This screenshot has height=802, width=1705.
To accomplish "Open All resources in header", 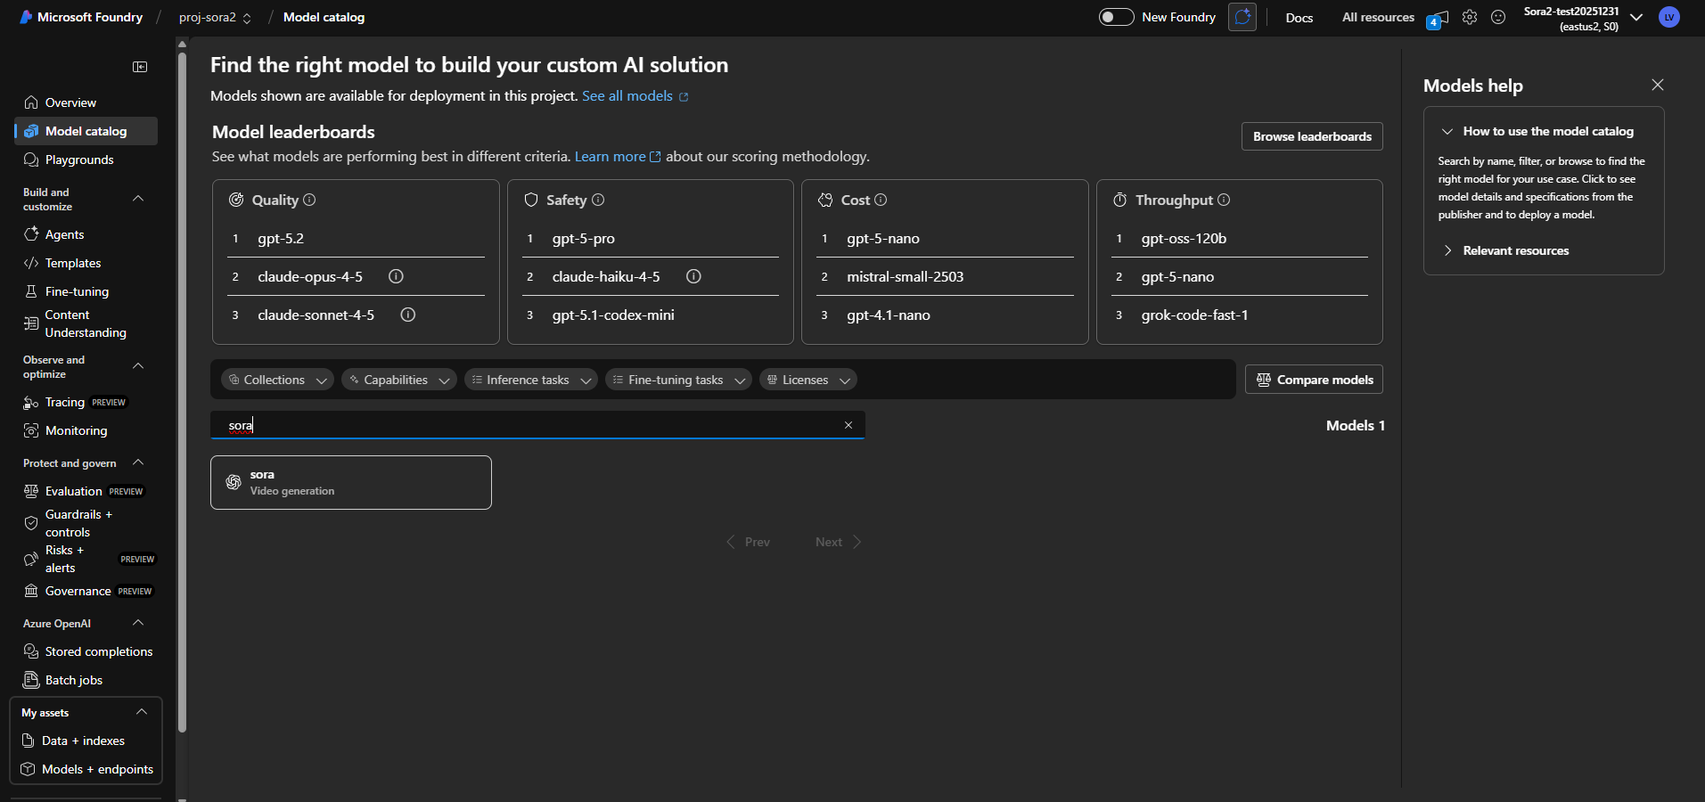I will 1378,17.
